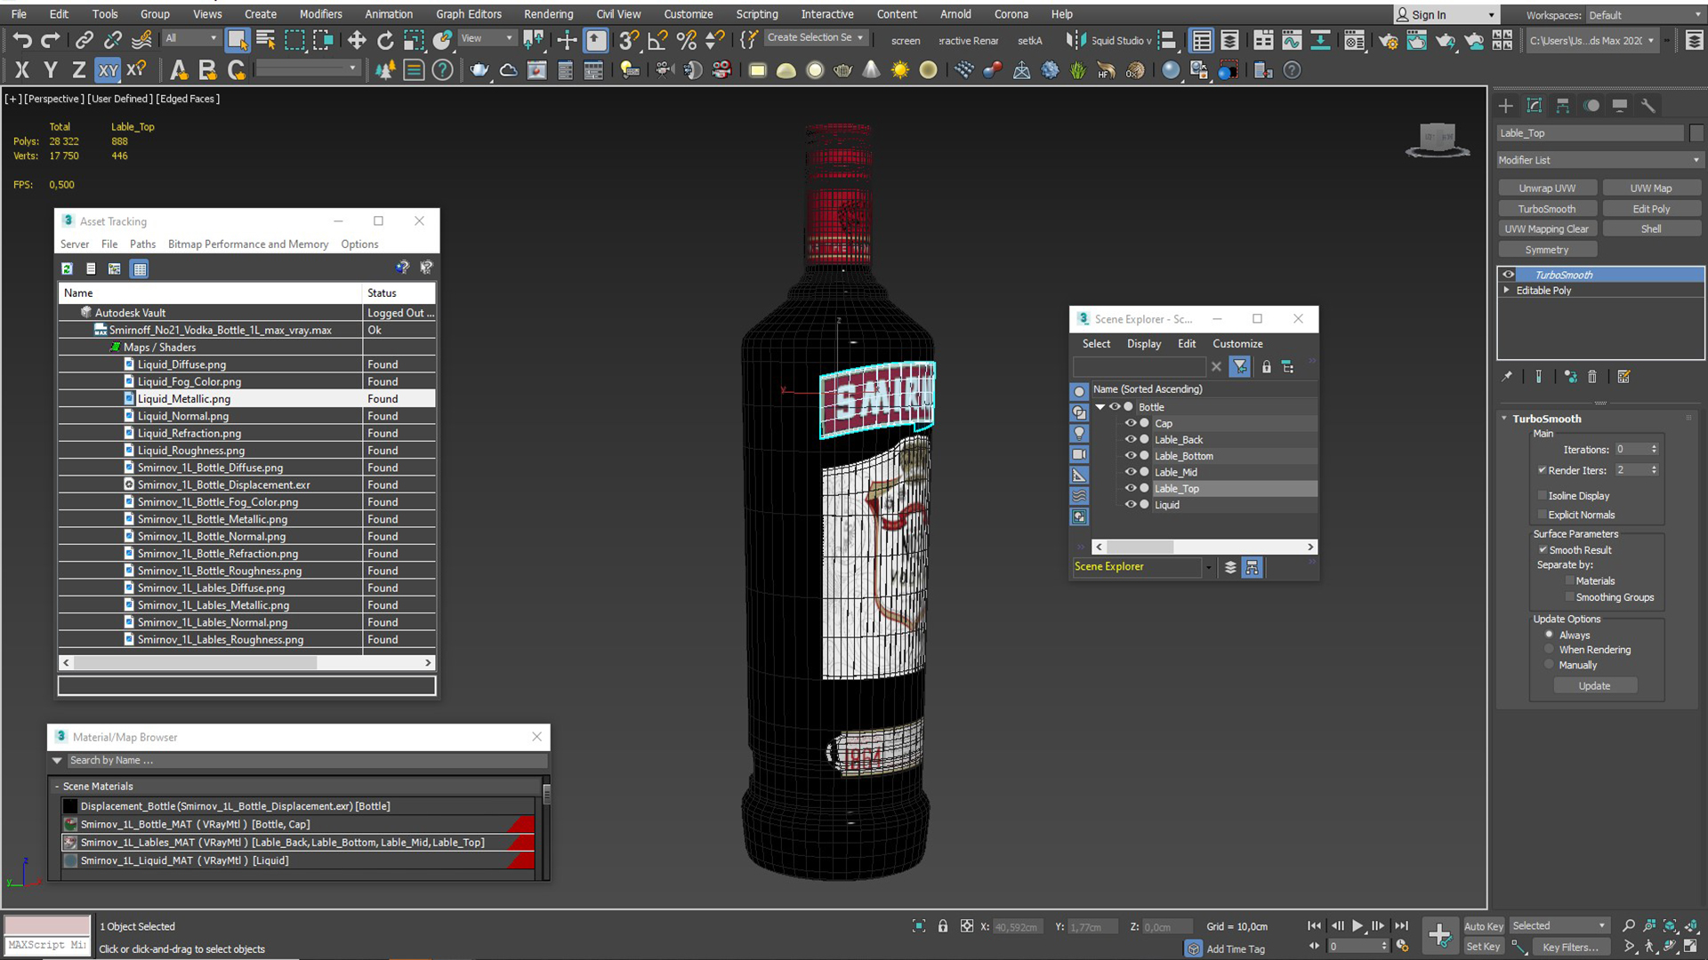This screenshot has width=1708, height=960.
Task: Click the Unlink Selection icon
Action: (x=112, y=40)
